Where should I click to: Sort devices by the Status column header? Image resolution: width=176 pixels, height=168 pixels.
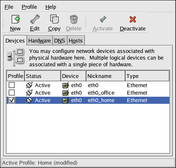(42, 76)
